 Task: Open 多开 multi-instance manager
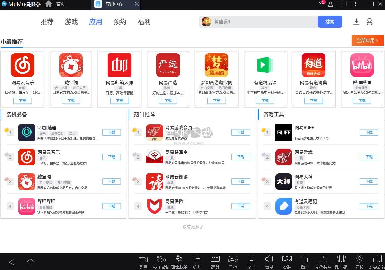(x=197, y=261)
